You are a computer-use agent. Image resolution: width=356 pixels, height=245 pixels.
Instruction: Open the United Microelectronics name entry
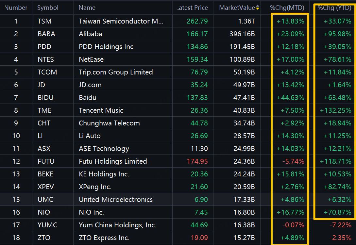pos(116,199)
